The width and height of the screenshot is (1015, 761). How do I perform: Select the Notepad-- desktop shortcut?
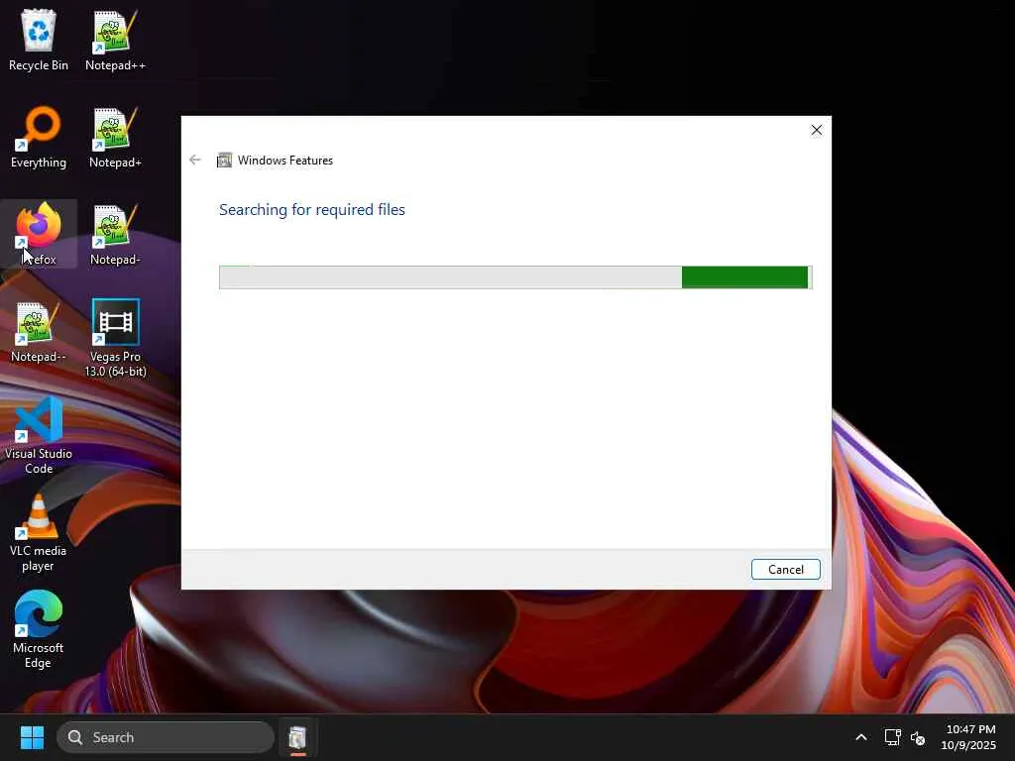(x=39, y=331)
